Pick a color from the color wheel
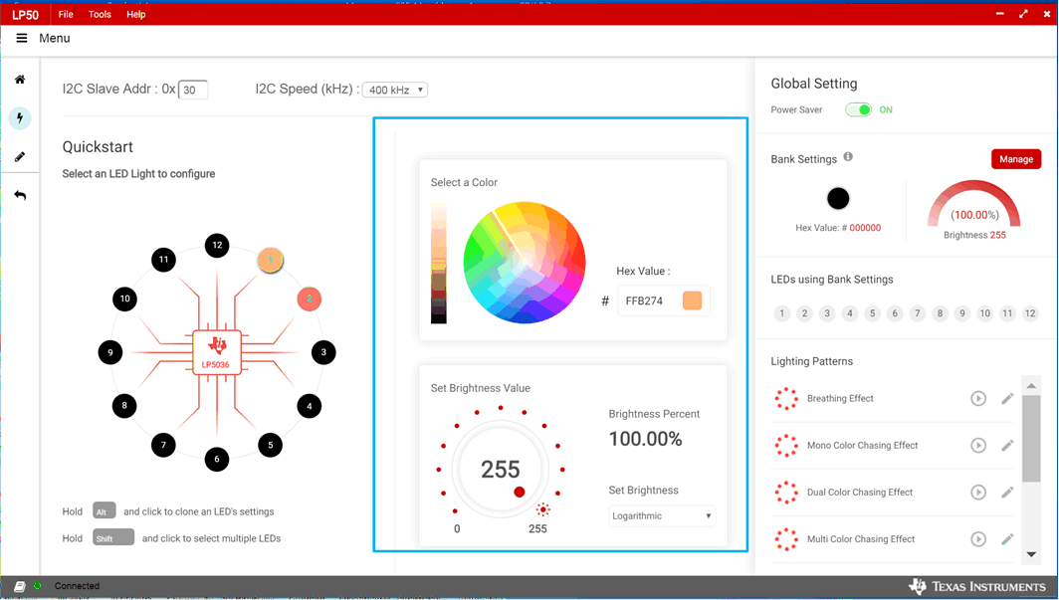This screenshot has height=600, width=1059. (525, 262)
